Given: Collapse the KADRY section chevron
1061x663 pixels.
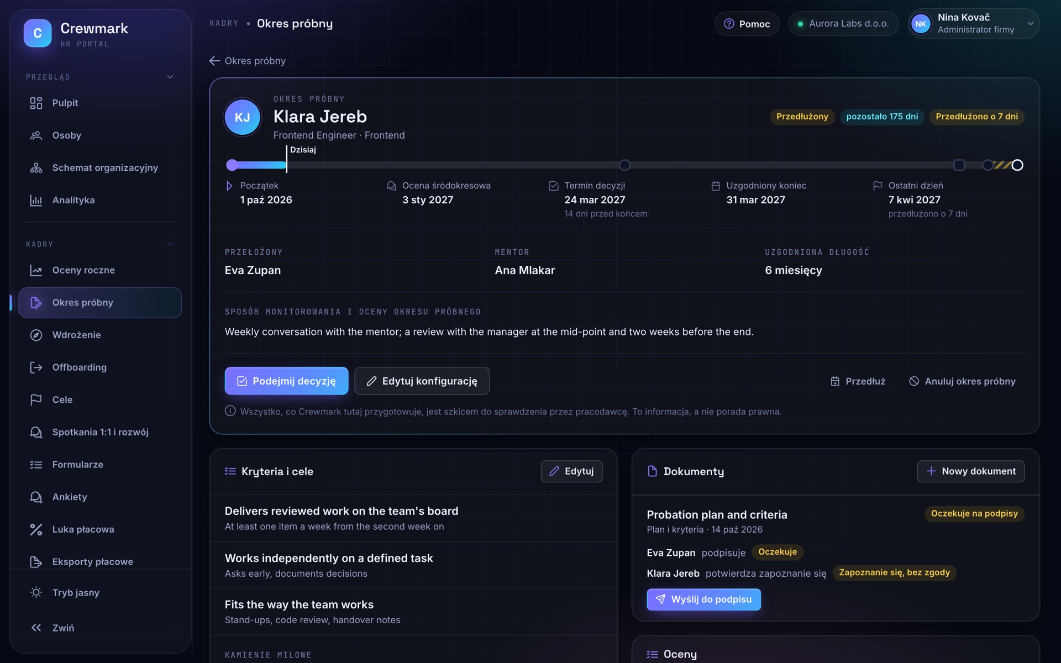Looking at the screenshot, I should pyautogui.click(x=170, y=244).
